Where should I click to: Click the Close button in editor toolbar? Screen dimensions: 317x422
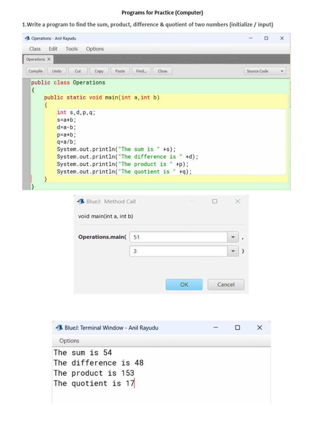coord(163,71)
